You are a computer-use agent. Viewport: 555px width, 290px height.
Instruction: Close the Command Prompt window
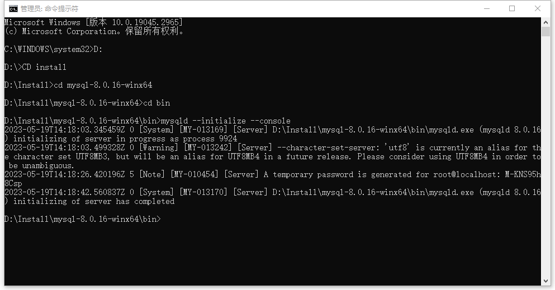tap(538, 8)
